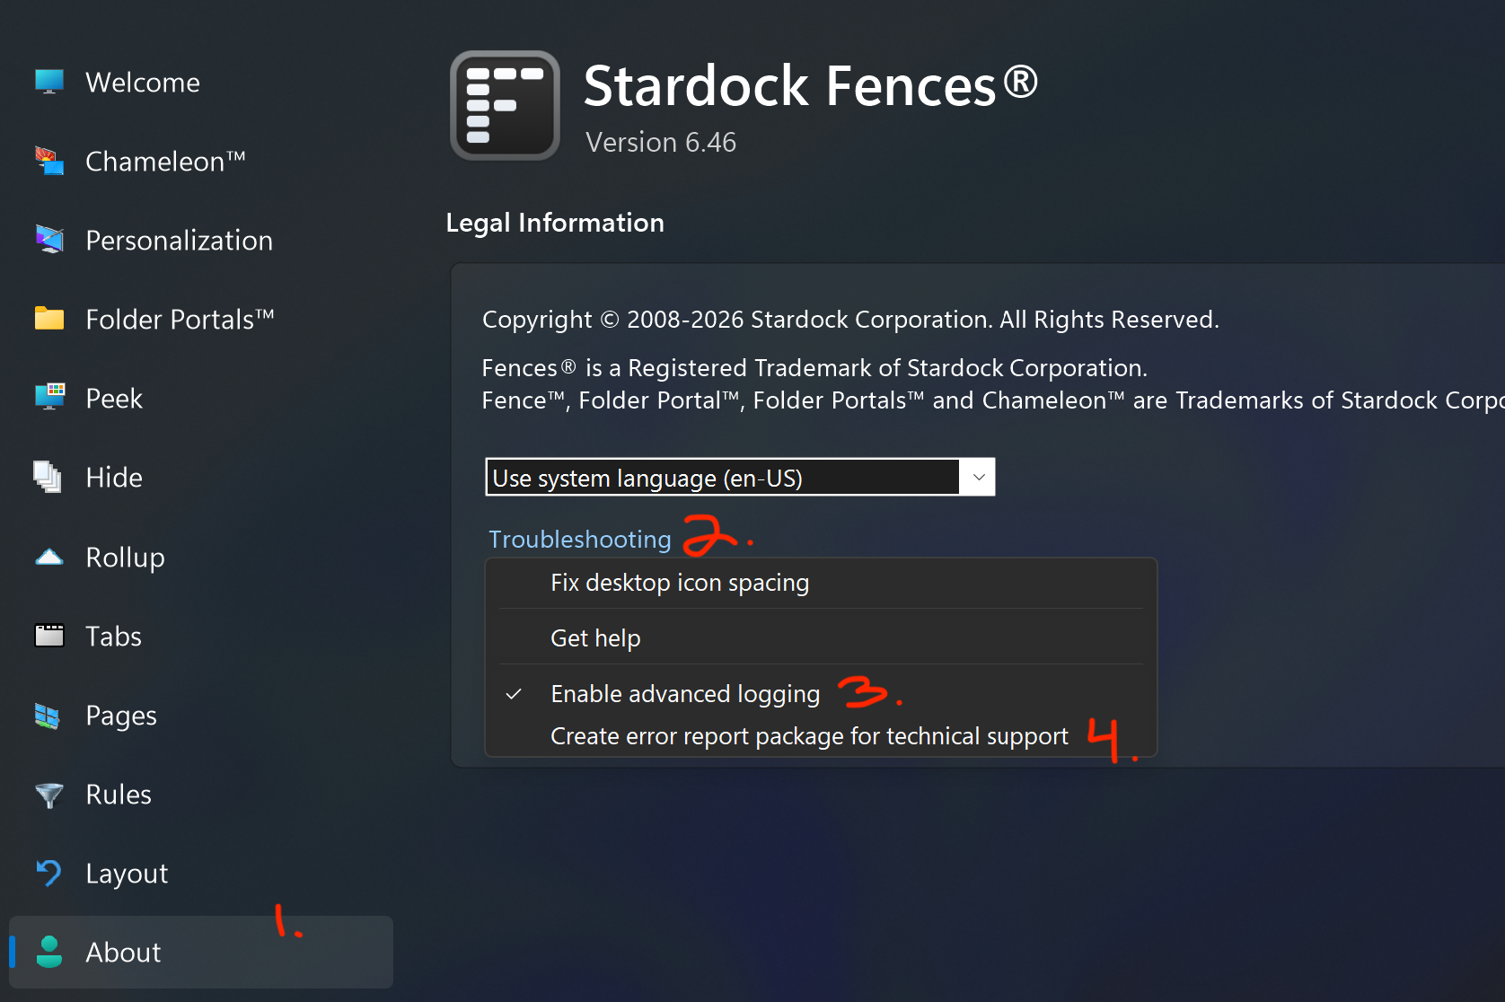Click the Rules funnel icon

coord(49,795)
